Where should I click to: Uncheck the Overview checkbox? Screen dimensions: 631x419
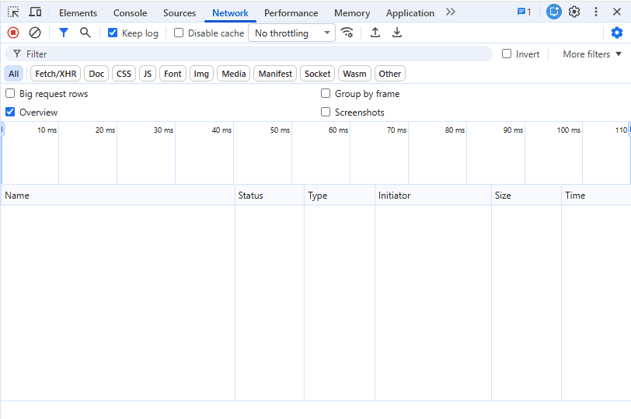pos(10,112)
